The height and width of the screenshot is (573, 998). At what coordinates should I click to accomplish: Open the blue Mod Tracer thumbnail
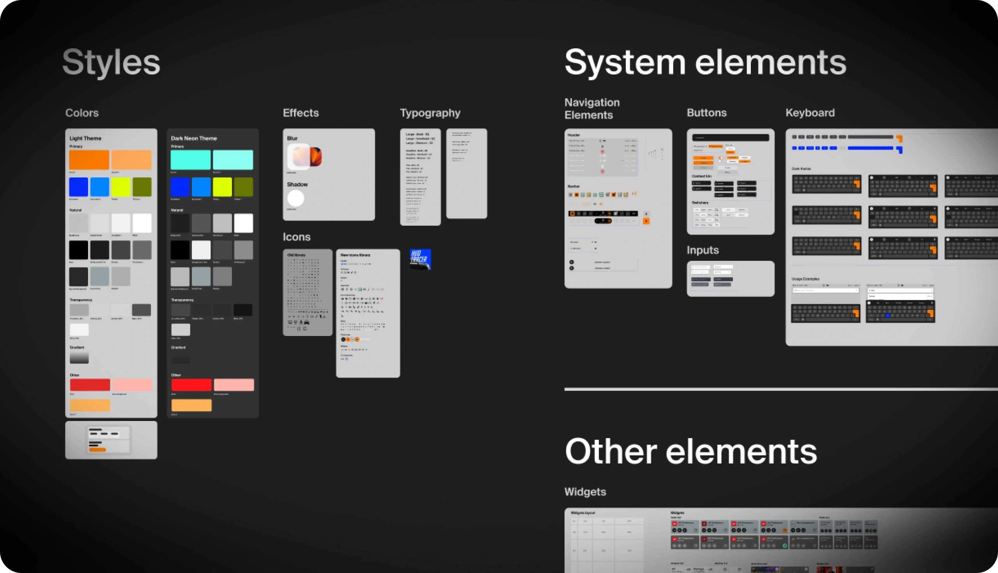(x=420, y=259)
